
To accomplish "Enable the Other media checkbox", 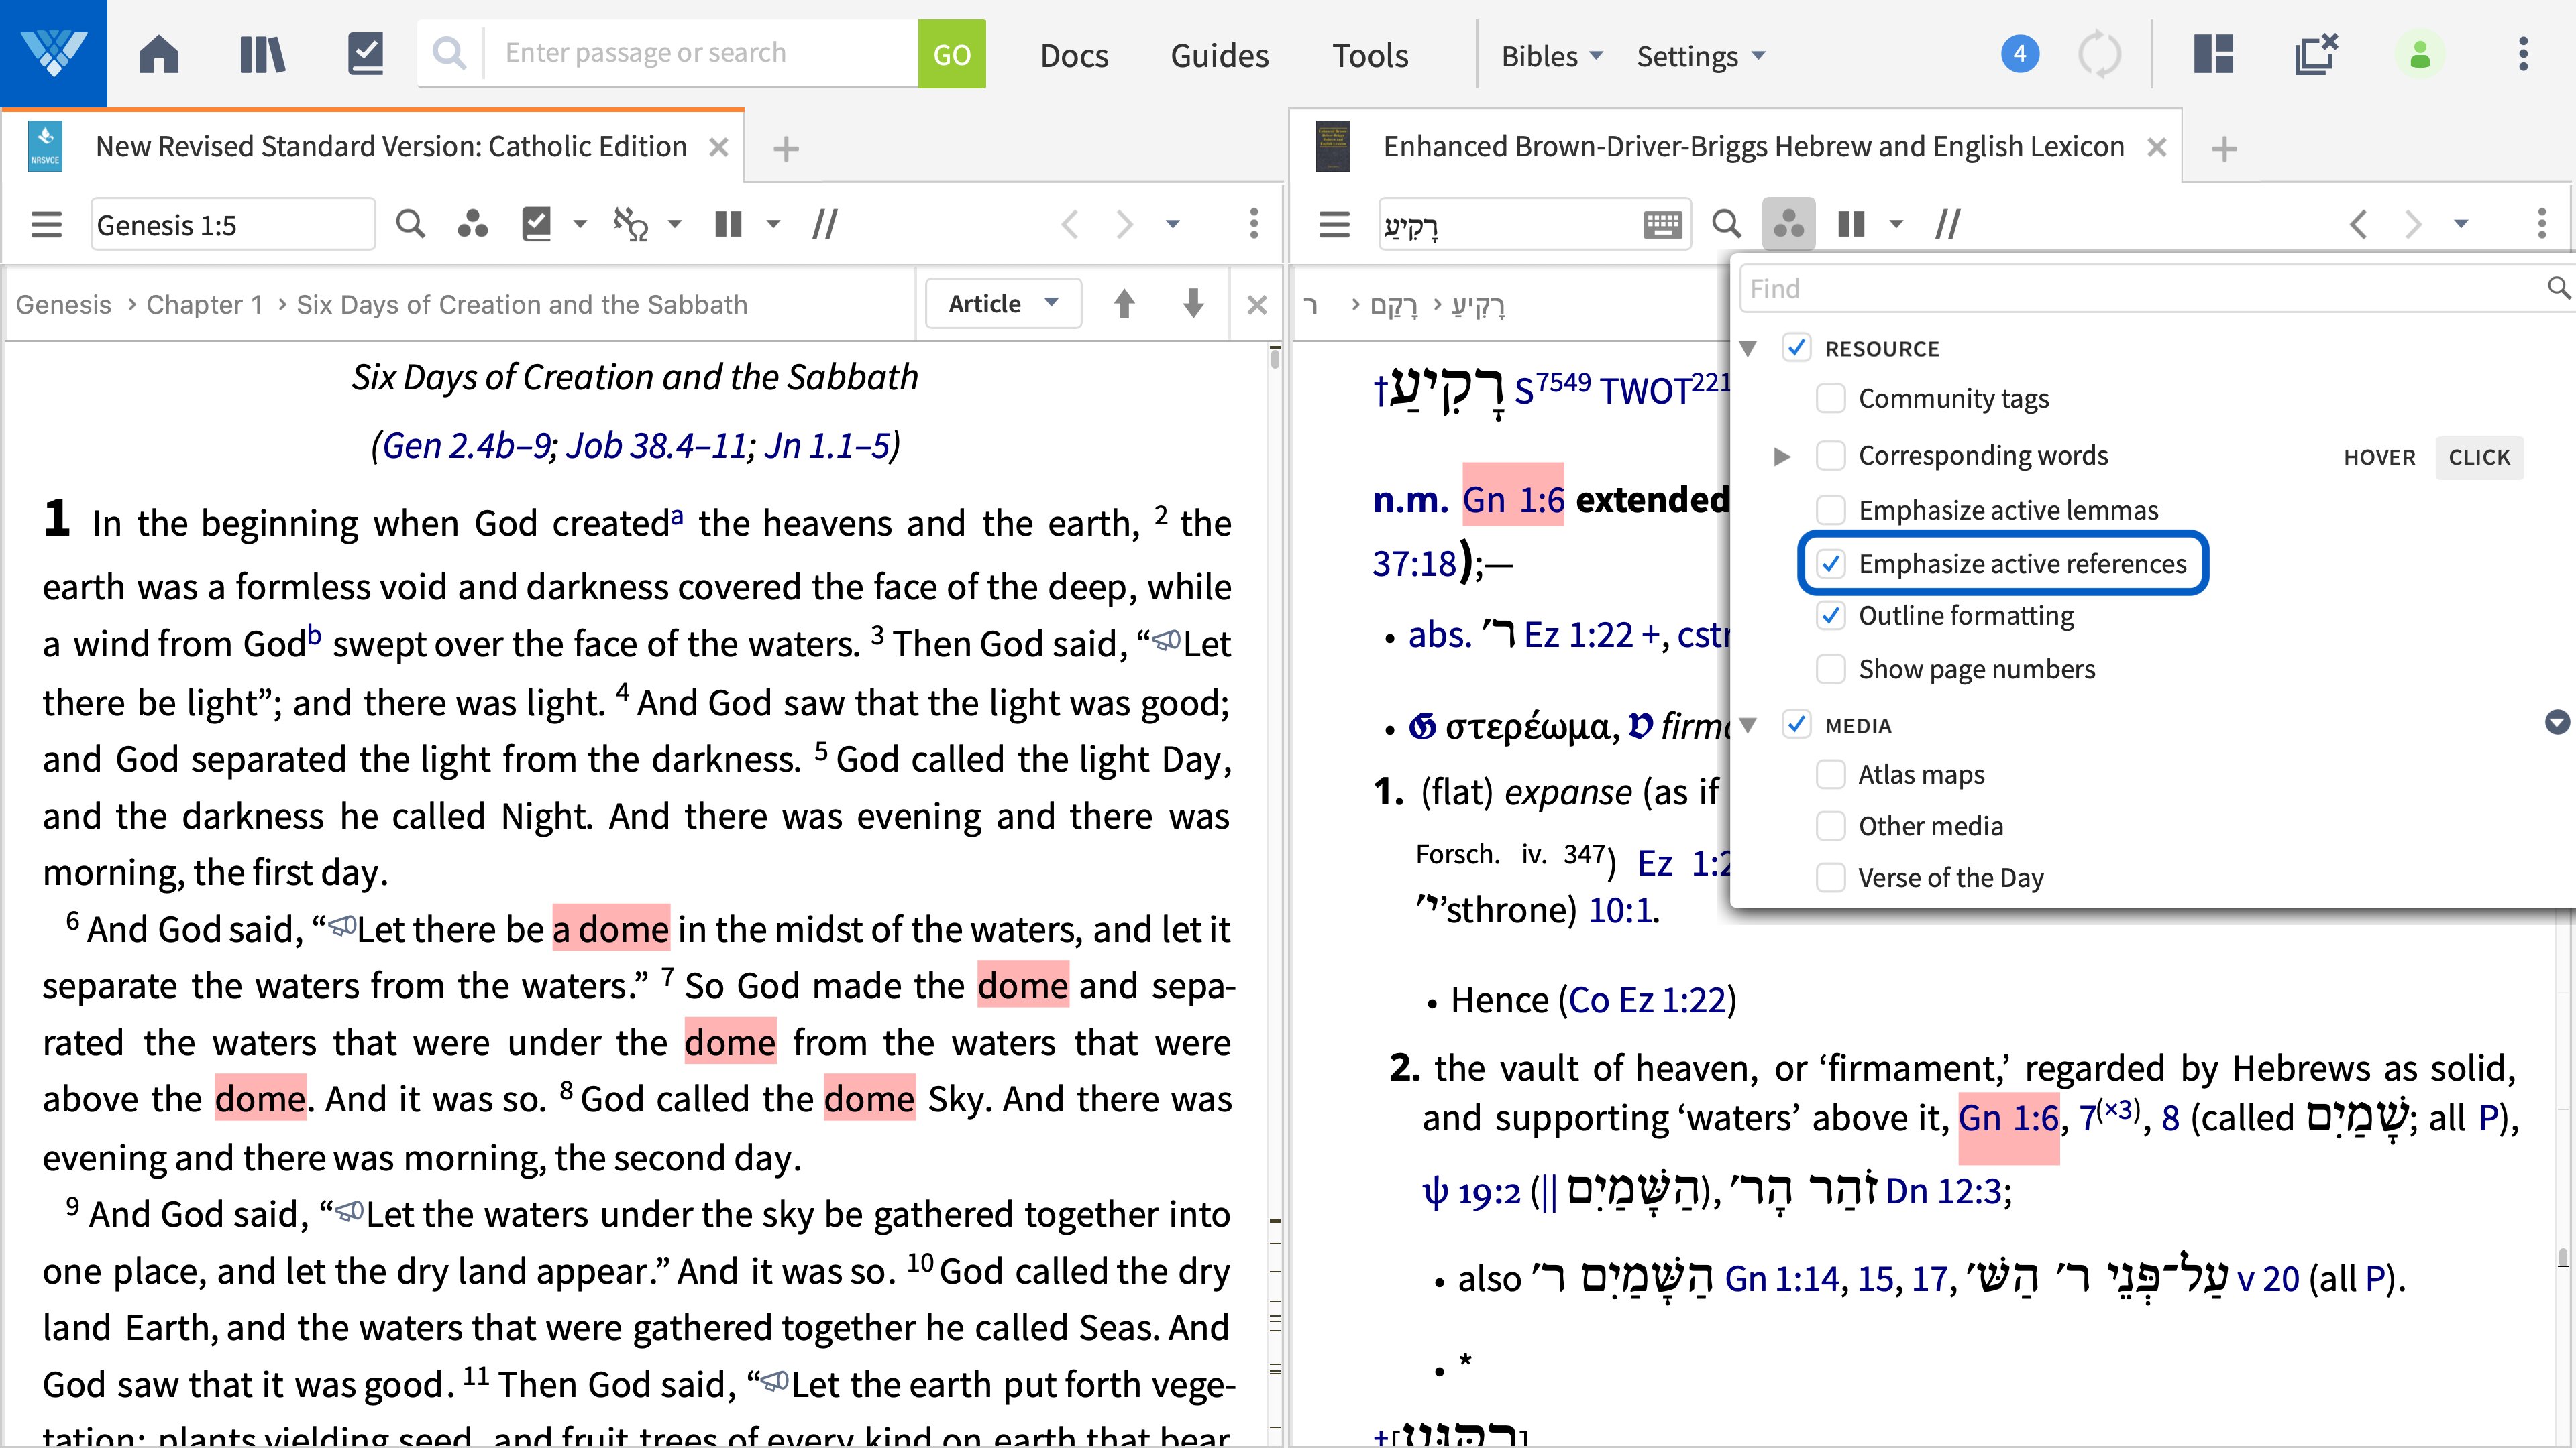I will tap(1831, 827).
